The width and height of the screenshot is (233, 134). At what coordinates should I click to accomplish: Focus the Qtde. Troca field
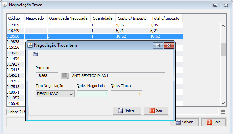point(126,94)
